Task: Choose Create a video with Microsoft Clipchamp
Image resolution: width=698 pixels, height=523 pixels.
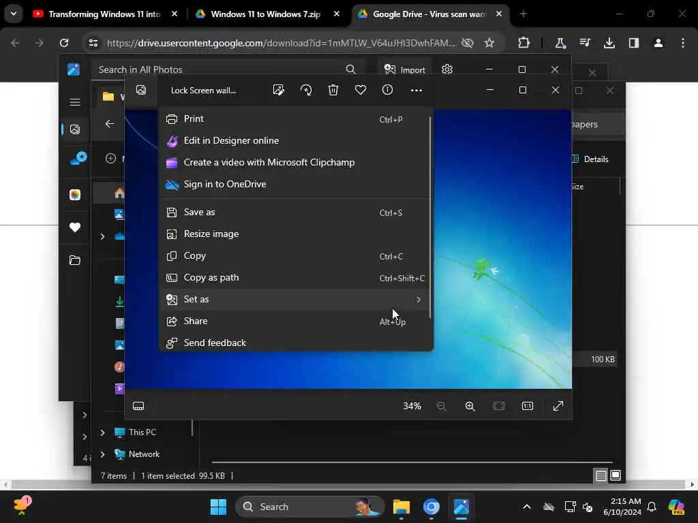Action: point(294,162)
